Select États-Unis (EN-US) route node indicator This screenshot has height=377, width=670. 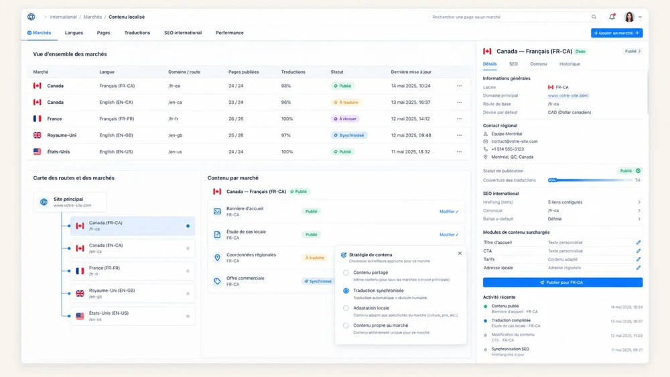click(188, 316)
